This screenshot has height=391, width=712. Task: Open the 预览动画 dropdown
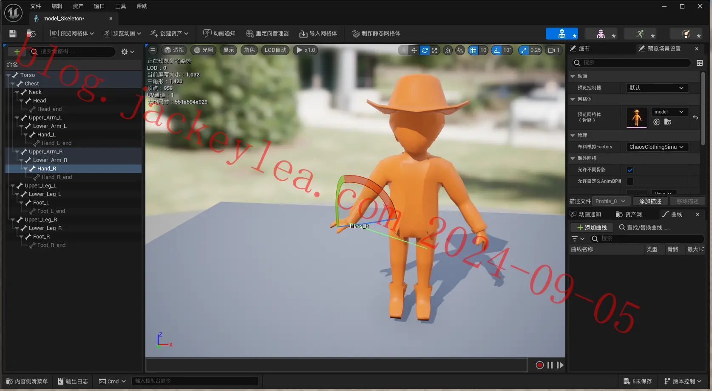[122, 34]
